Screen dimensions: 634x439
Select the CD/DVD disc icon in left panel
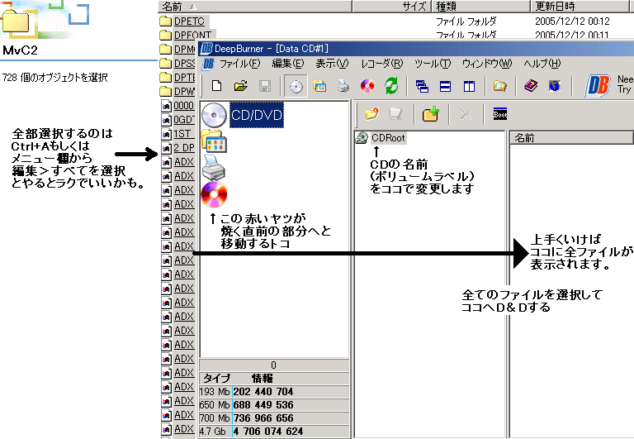(214, 115)
